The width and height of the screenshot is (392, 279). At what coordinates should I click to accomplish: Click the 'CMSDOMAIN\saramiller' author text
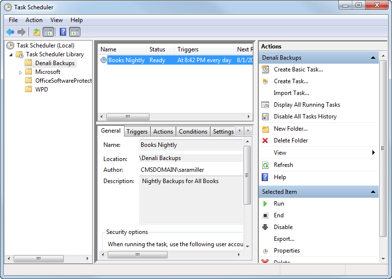pos(172,170)
